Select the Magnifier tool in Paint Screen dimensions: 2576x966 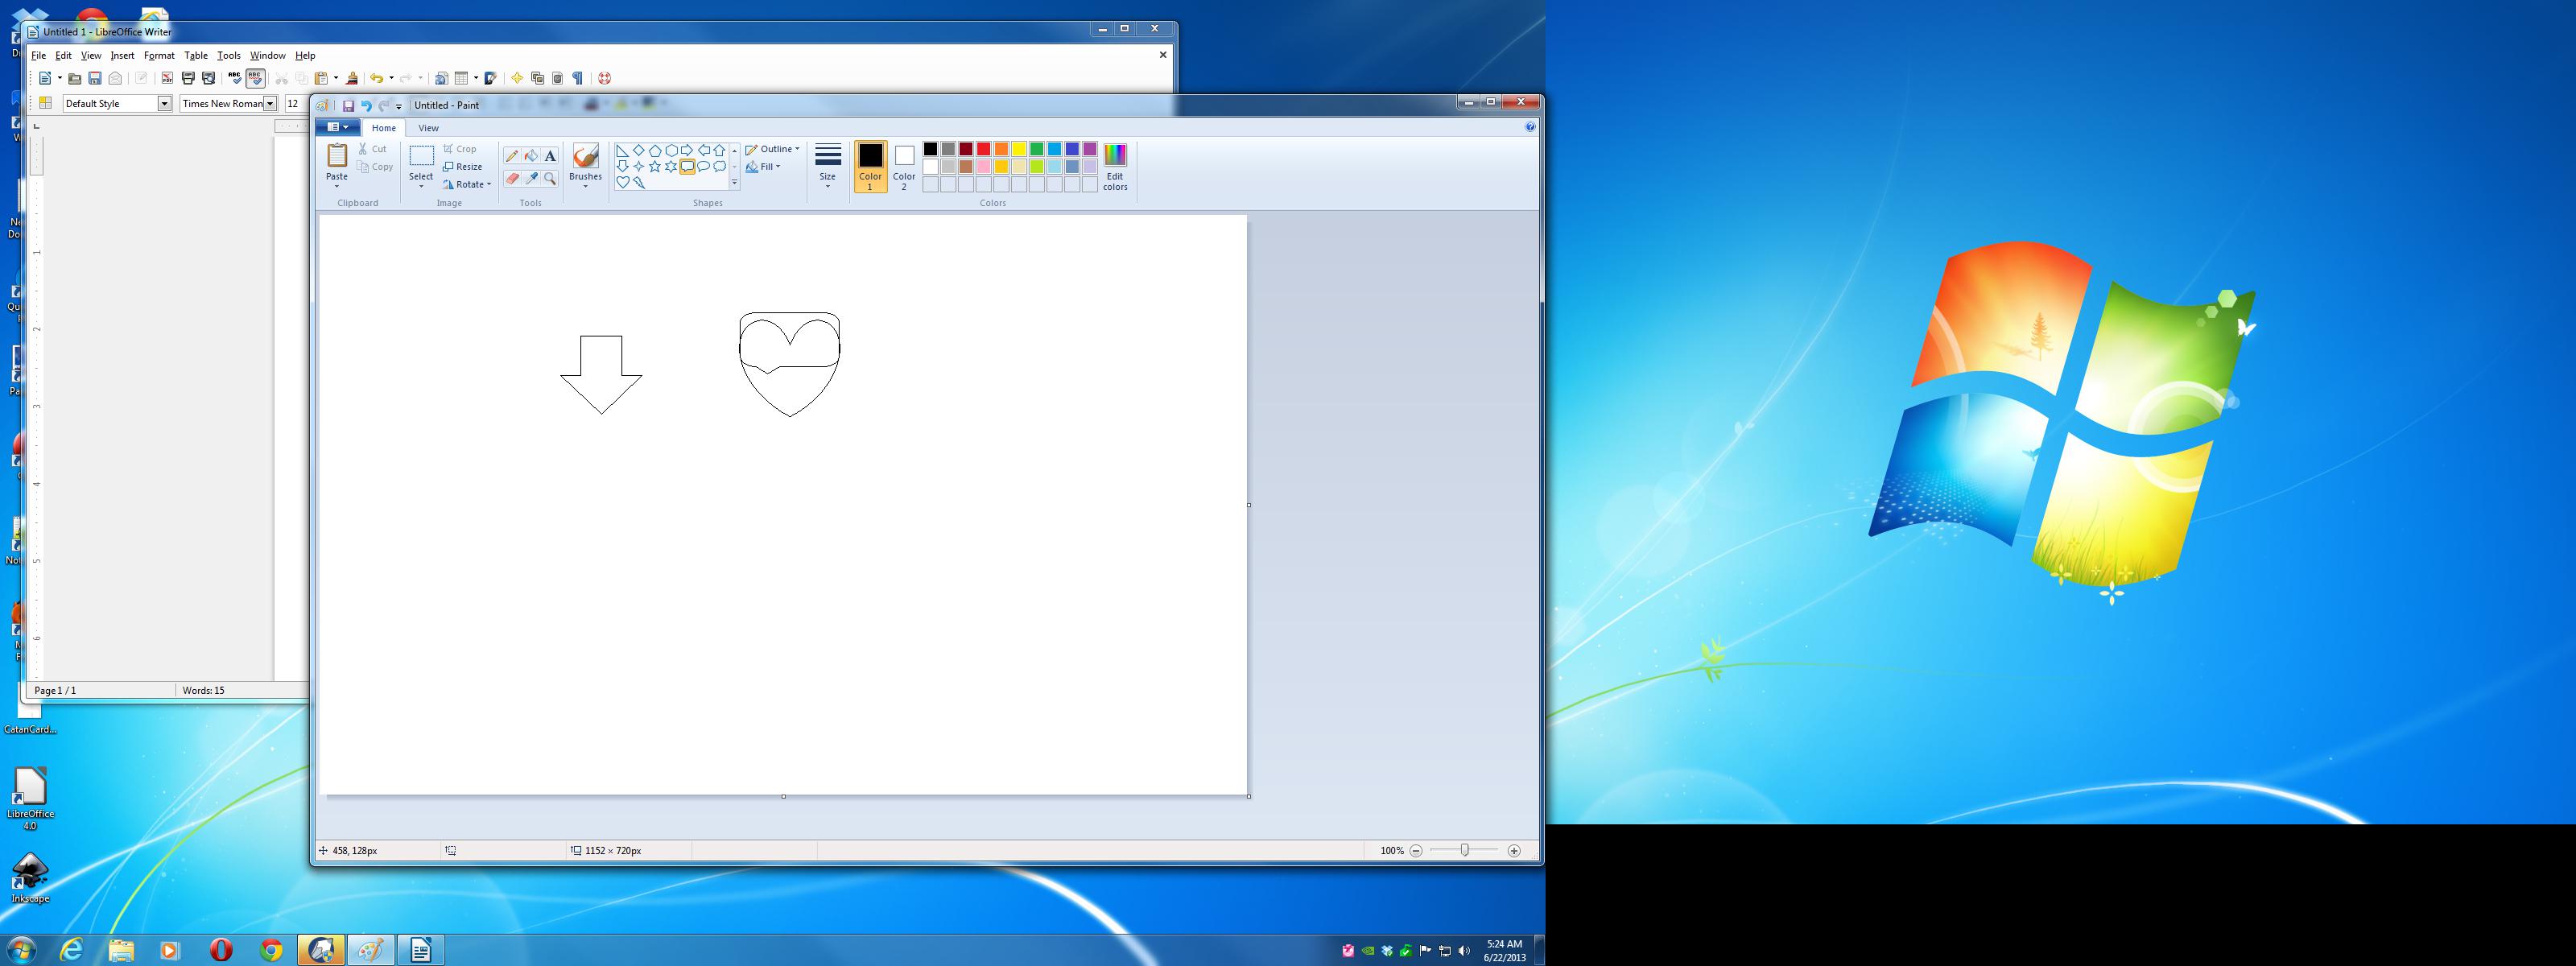(x=550, y=179)
